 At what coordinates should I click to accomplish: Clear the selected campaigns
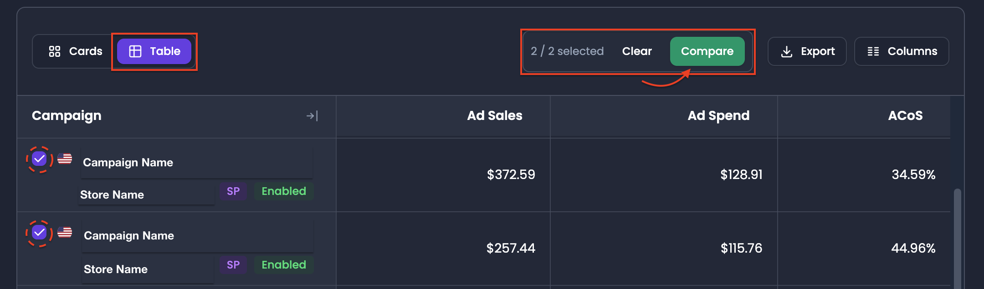tap(637, 51)
